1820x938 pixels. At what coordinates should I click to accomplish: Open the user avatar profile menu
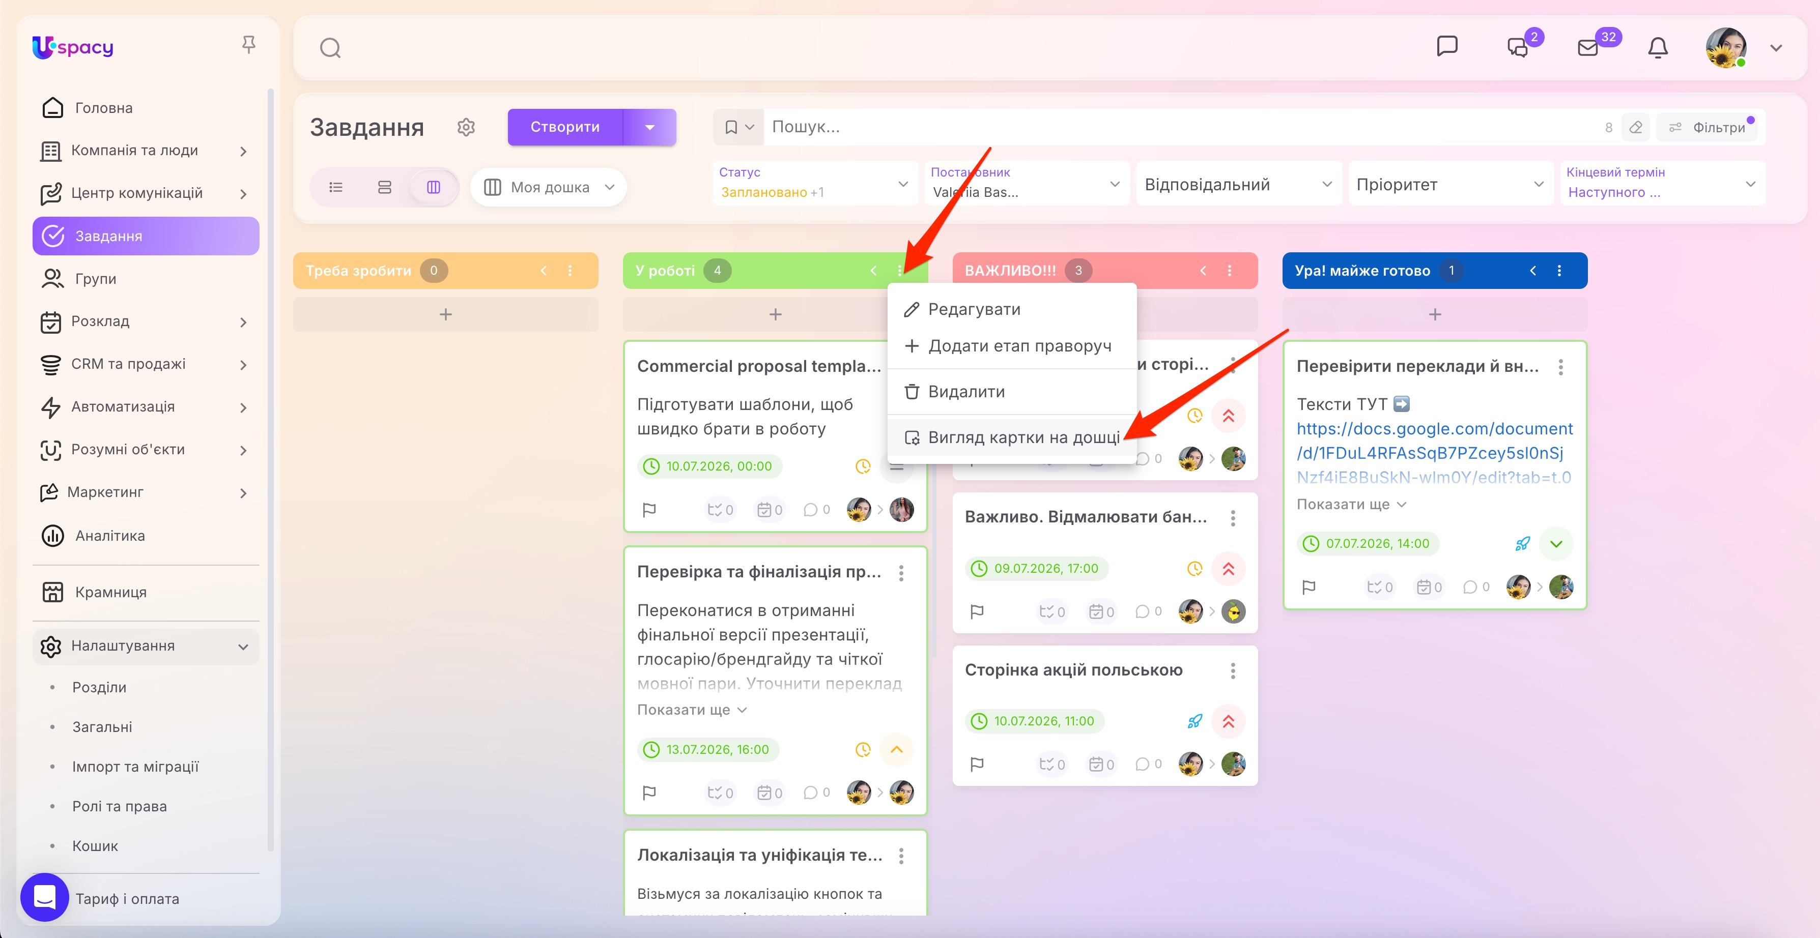click(1726, 47)
